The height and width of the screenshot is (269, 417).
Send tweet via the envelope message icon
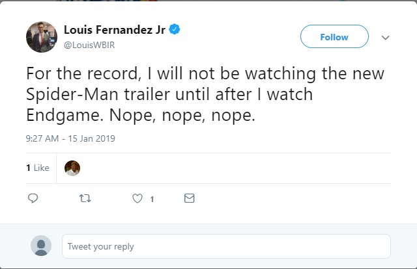(x=189, y=198)
